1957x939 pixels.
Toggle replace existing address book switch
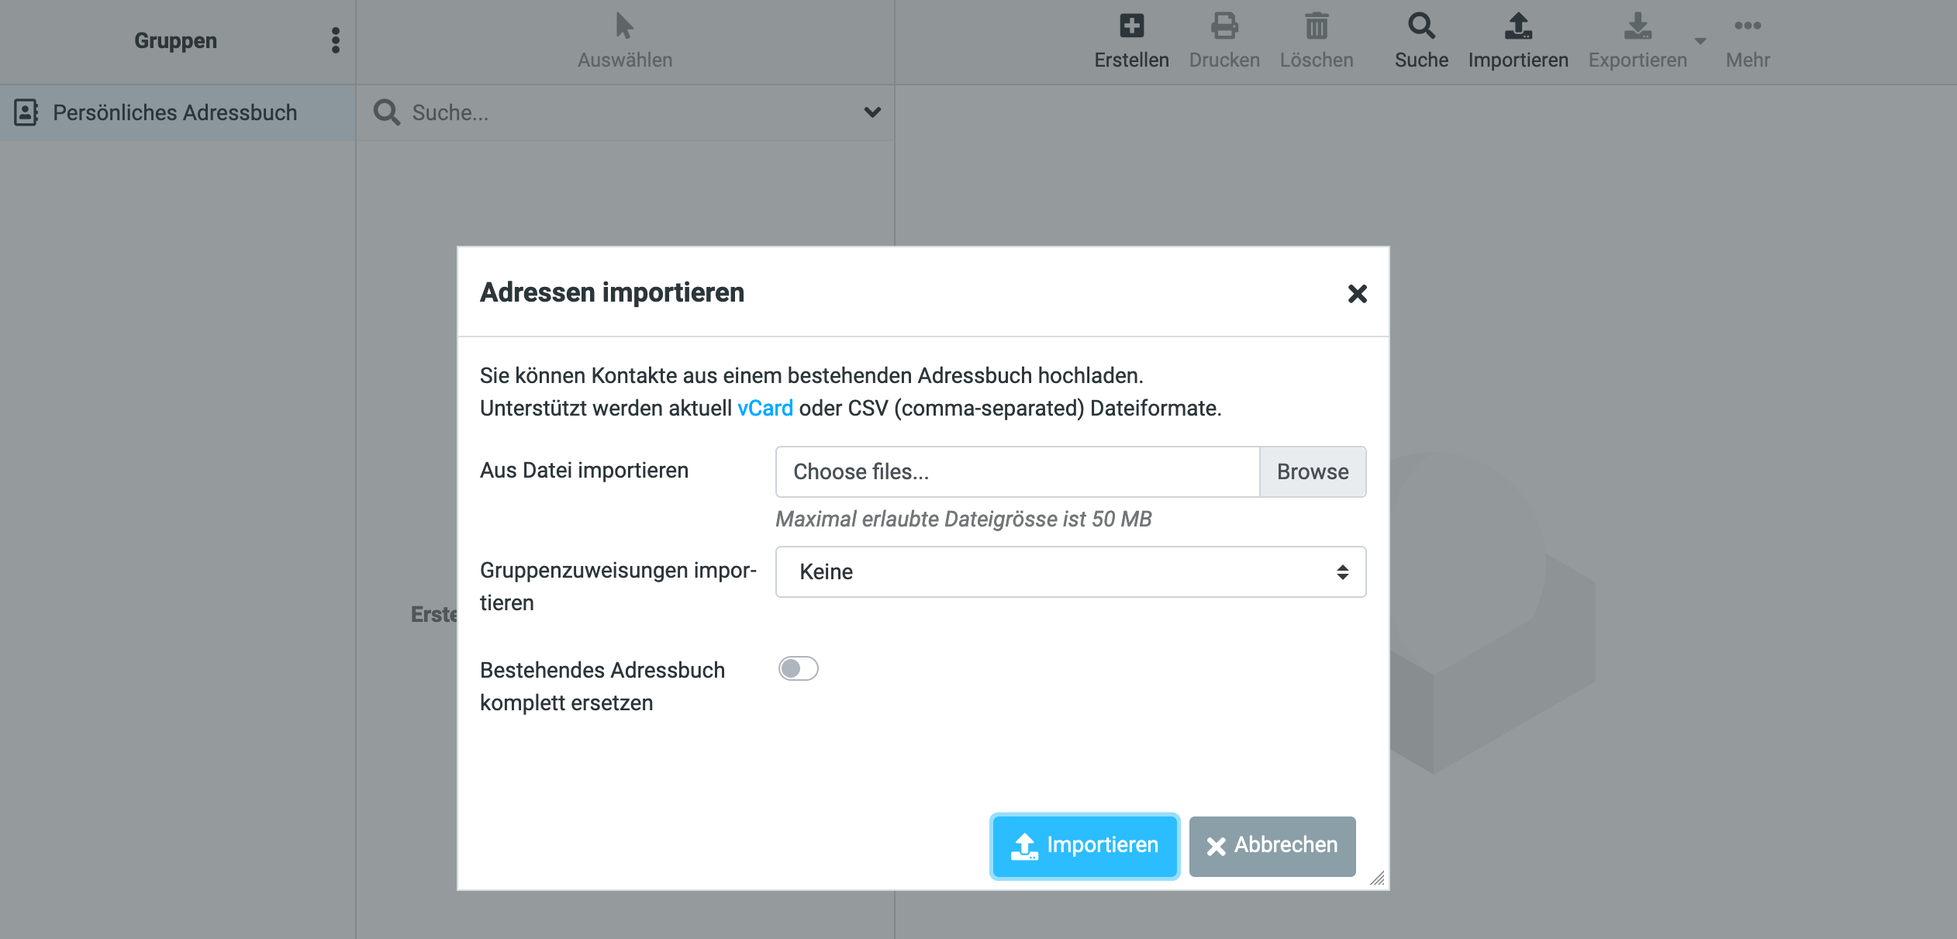coord(798,668)
